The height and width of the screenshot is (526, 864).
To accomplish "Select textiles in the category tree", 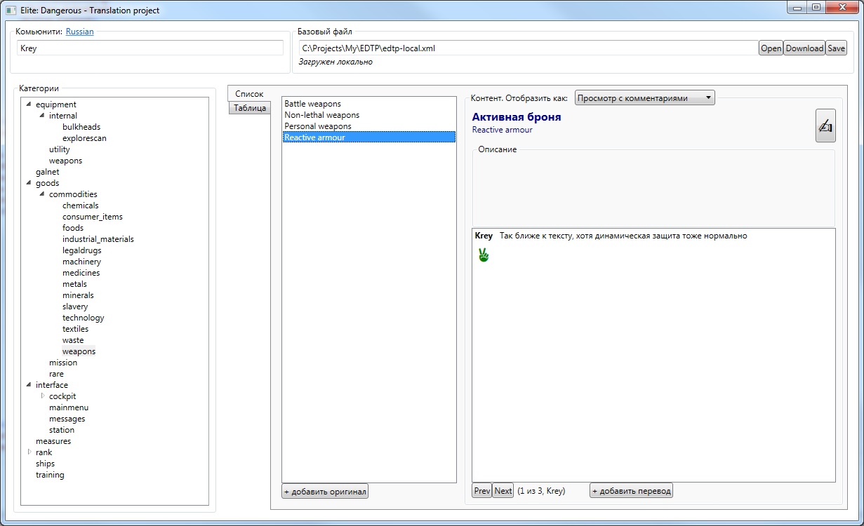I will (x=75, y=329).
